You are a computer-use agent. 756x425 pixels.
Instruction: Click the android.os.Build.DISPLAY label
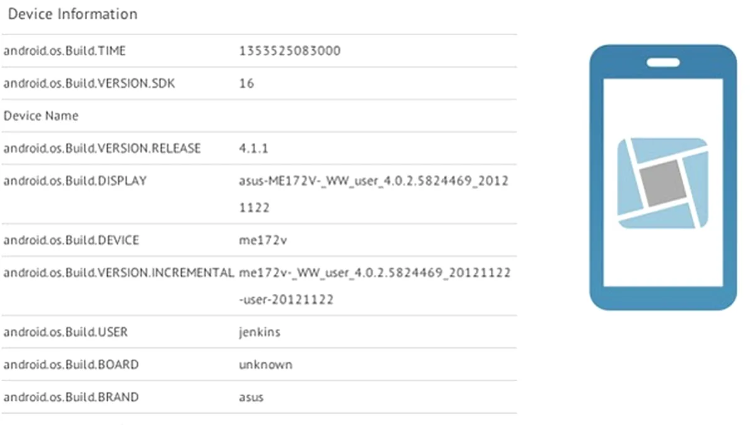pos(75,181)
